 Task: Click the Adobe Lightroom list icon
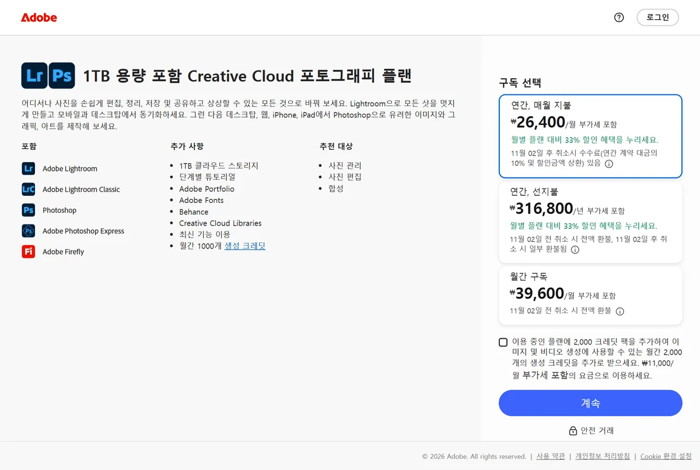pos(29,169)
